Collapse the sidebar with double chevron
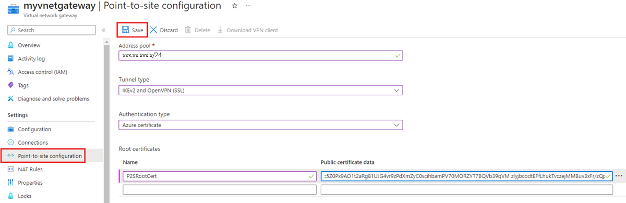The image size is (626, 203). coord(103,30)
